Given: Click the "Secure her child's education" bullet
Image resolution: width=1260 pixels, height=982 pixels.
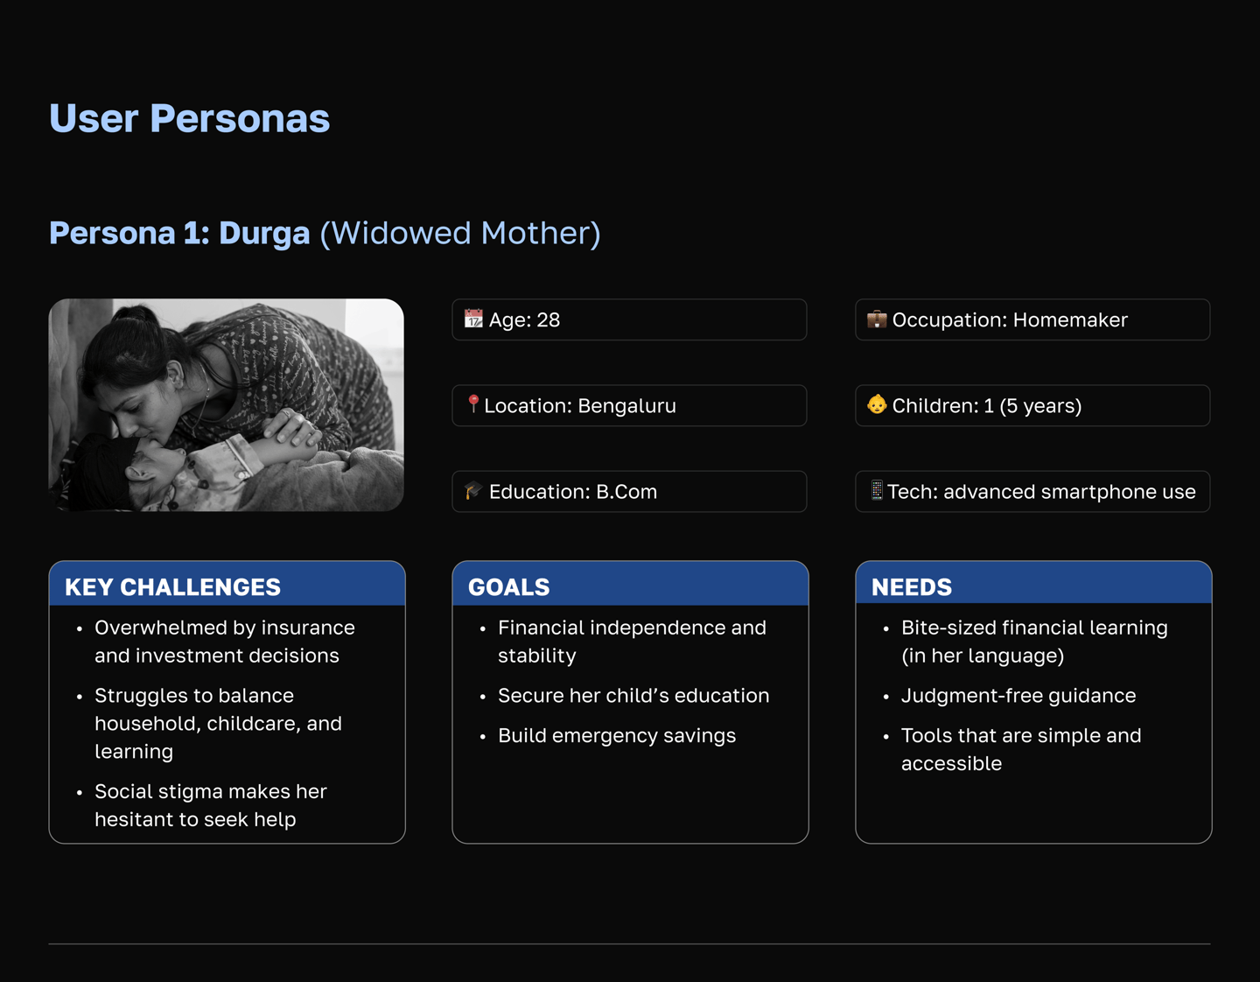Looking at the screenshot, I should point(633,696).
